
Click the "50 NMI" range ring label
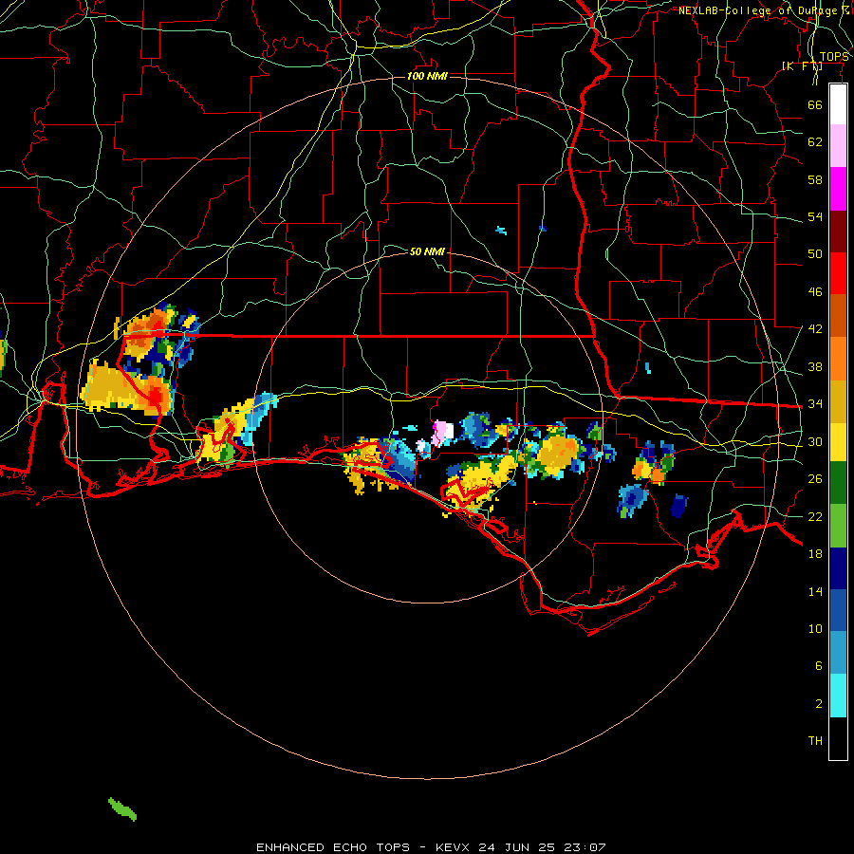(x=427, y=251)
